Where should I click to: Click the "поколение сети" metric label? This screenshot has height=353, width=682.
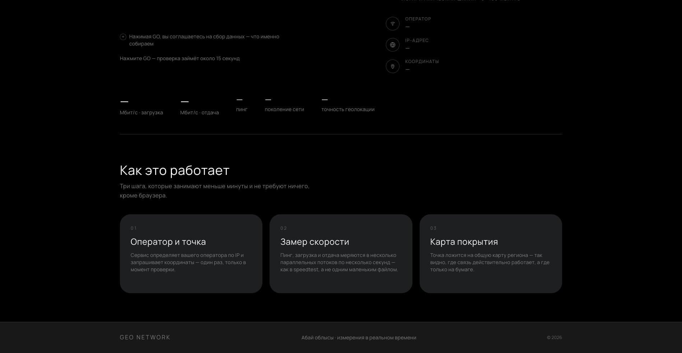pos(284,109)
